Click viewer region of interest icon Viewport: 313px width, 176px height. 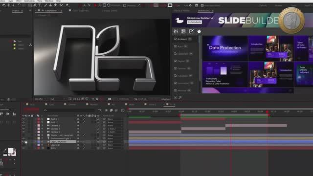click(83, 99)
